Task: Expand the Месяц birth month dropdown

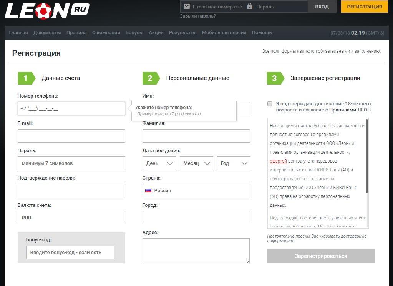Action: 196,163
